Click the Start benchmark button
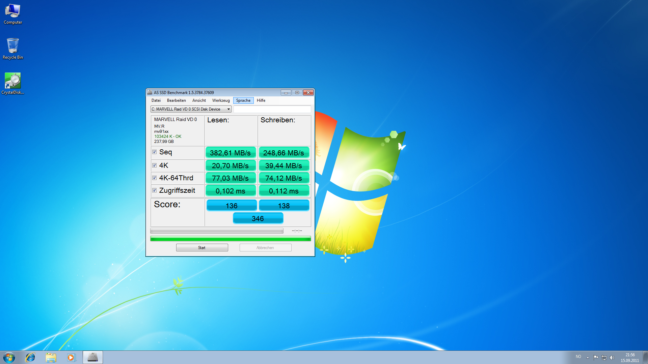 tap(202, 248)
